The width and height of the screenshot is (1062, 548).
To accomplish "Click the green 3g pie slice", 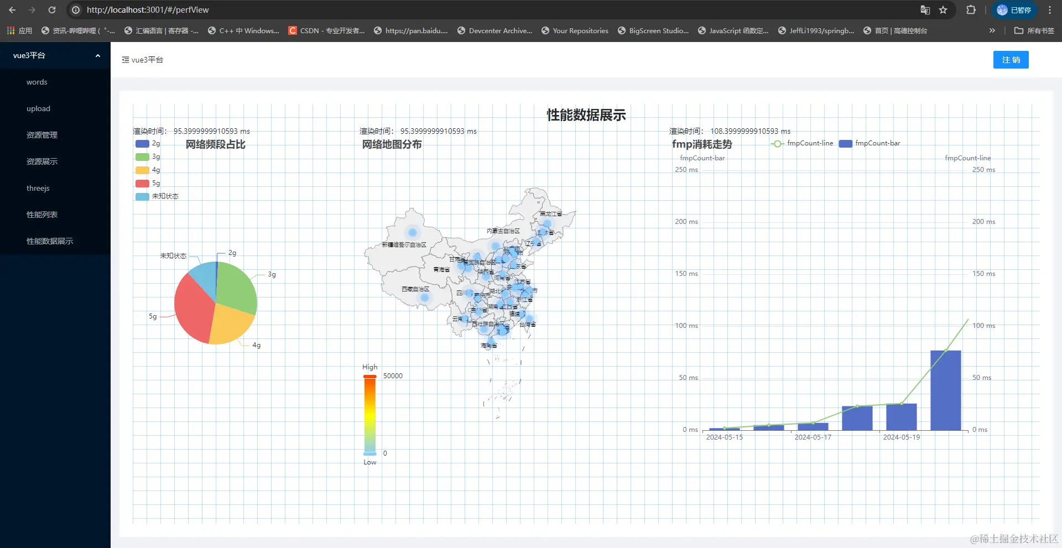I will [237, 288].
